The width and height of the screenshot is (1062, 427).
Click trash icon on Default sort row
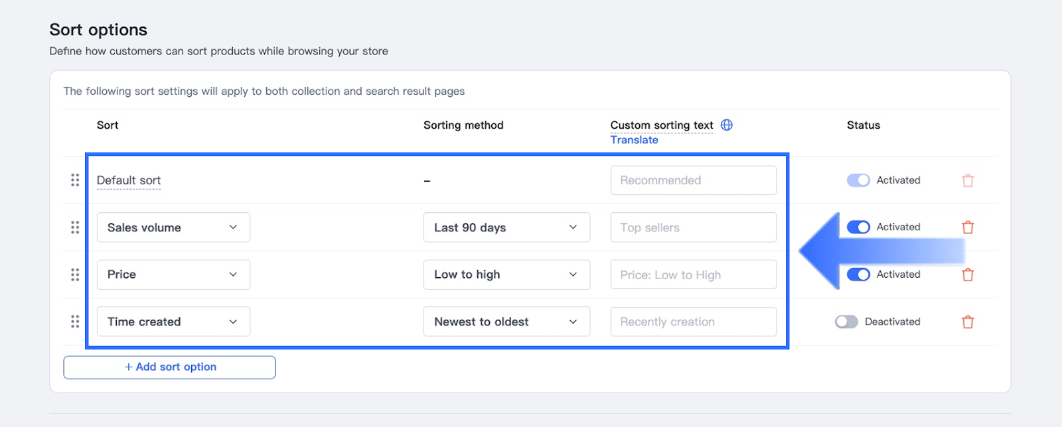[x=968, y=180]
